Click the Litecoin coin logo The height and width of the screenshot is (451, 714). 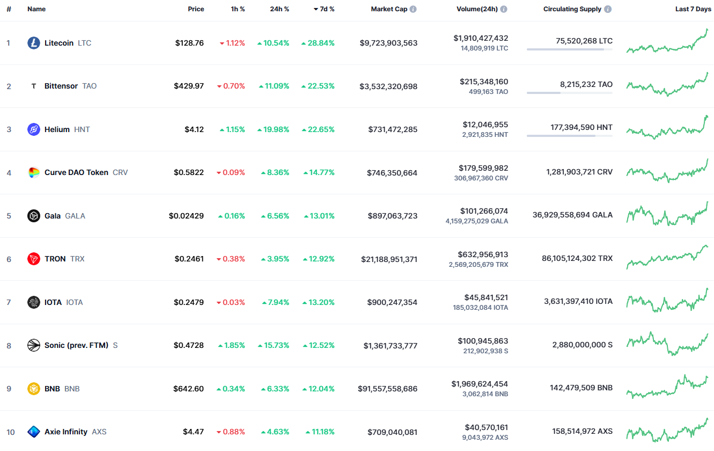click(x=34, y=43)
